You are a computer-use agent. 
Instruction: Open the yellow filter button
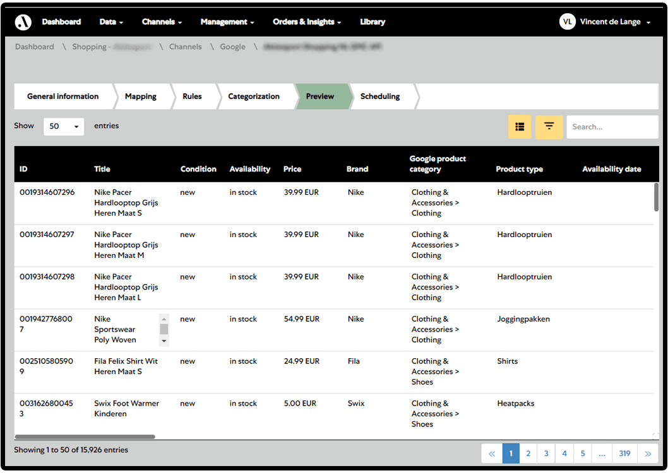click(549, 127)
